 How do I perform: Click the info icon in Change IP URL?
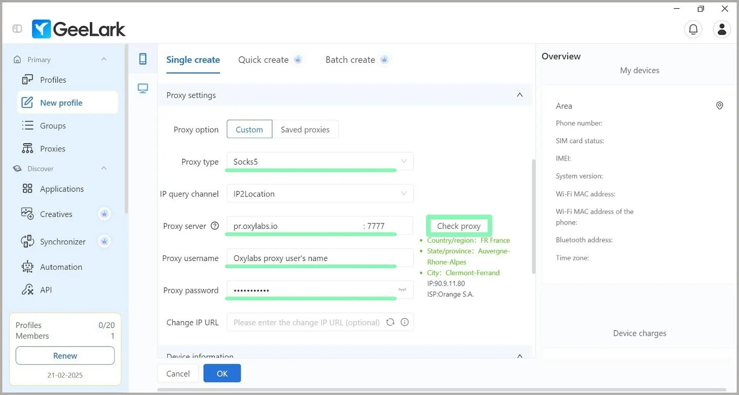point(405,322)
